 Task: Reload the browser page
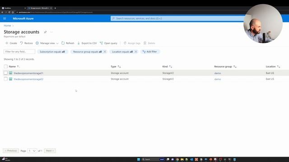click(x=9, y=12)
